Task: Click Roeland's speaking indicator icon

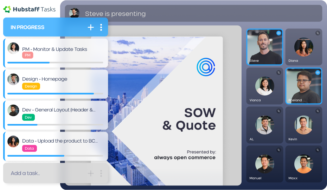Action: 318,72
